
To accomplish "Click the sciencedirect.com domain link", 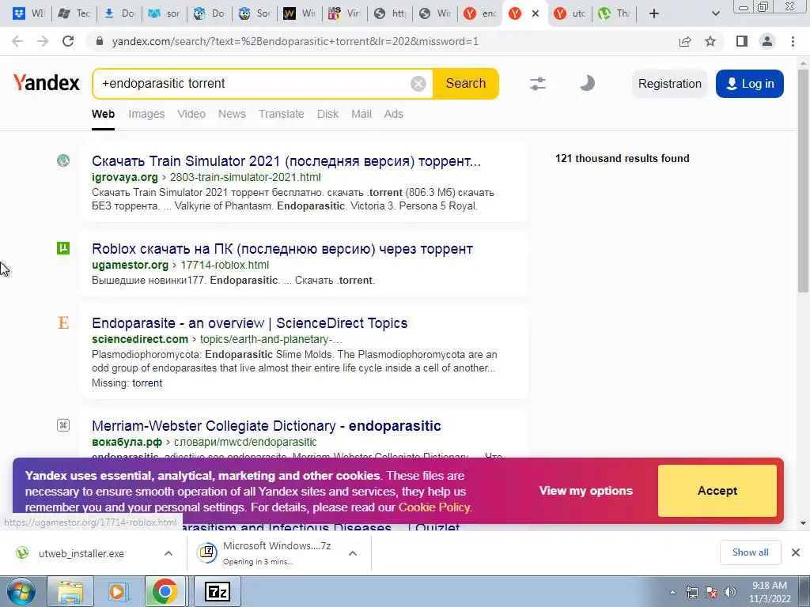I will (x=139, y=339).
